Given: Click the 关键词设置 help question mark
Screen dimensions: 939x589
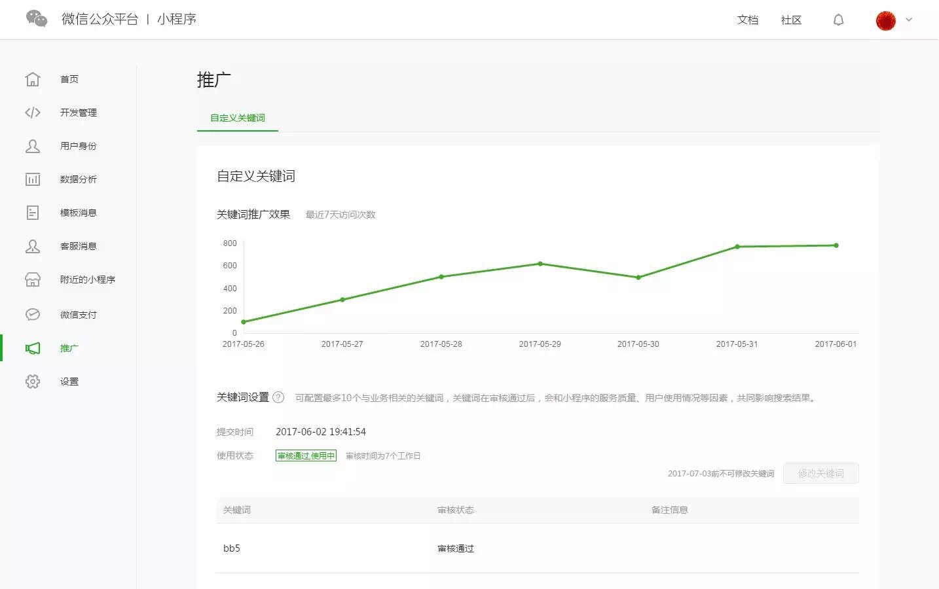Looking at the screenshot, I should pyautogui.click(x=278, y=397).
